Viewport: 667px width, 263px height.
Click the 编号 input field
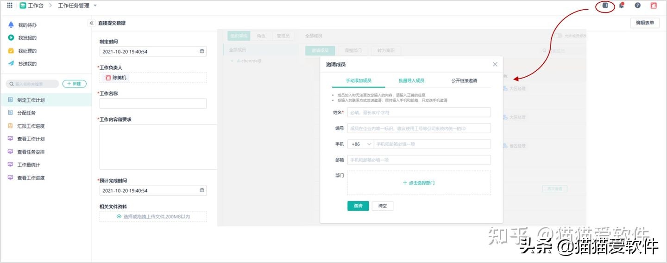tap(419, 128)
